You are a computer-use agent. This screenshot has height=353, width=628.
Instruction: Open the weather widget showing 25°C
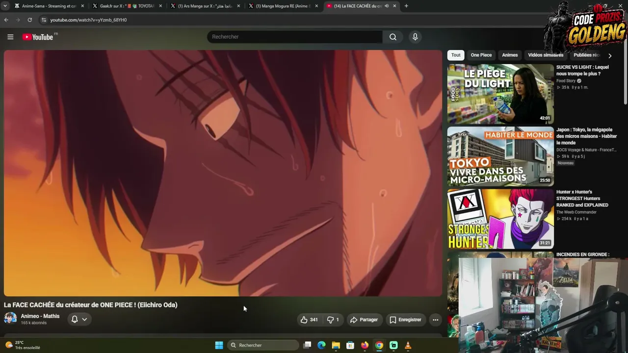click(22, 345)
